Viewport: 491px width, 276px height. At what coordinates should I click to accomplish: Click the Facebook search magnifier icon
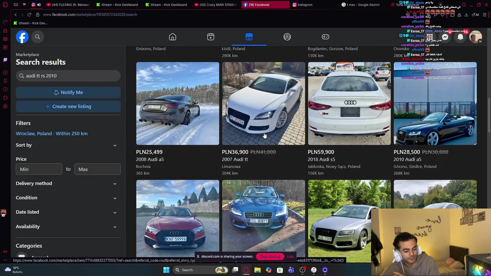(37, 37)
